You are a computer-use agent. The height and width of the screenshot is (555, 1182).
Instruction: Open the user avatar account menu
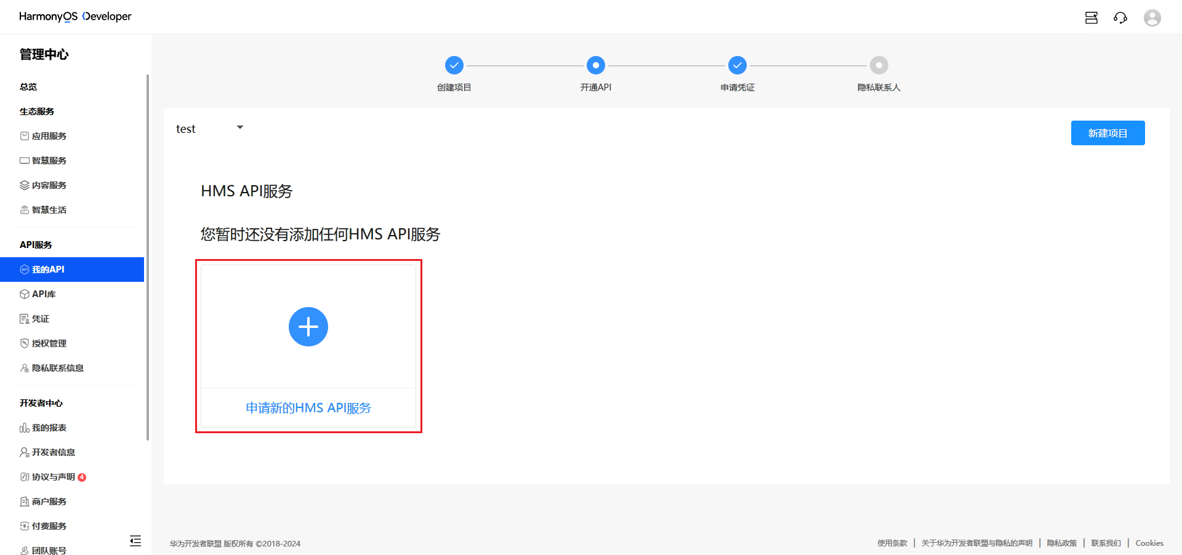coord(1152,18)
